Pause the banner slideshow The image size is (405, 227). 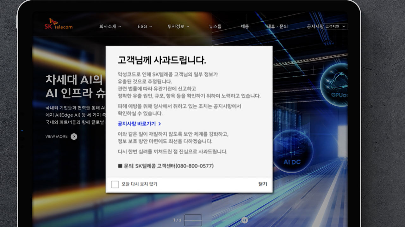tap(244, 220)
